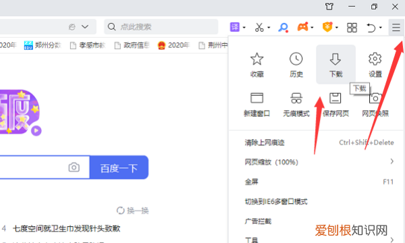Toggle the hamburger main menu button

point(396,27)
